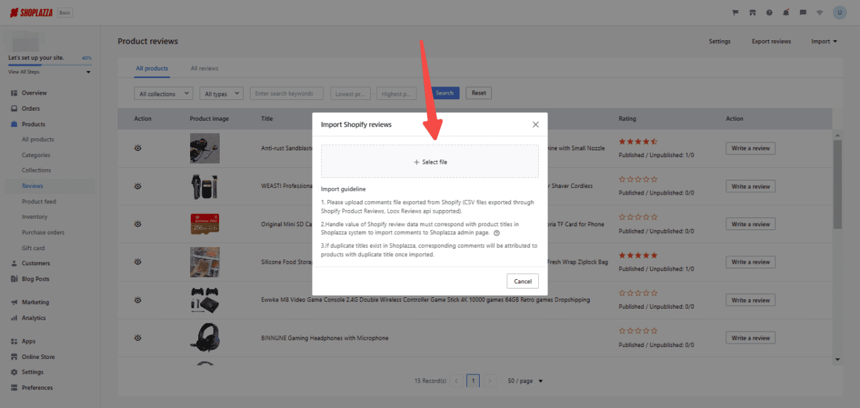Write a review for Anti-rust Sandblaster
Image resolution: width=860 pixels, height=408 pixels.
pos(750,148)
